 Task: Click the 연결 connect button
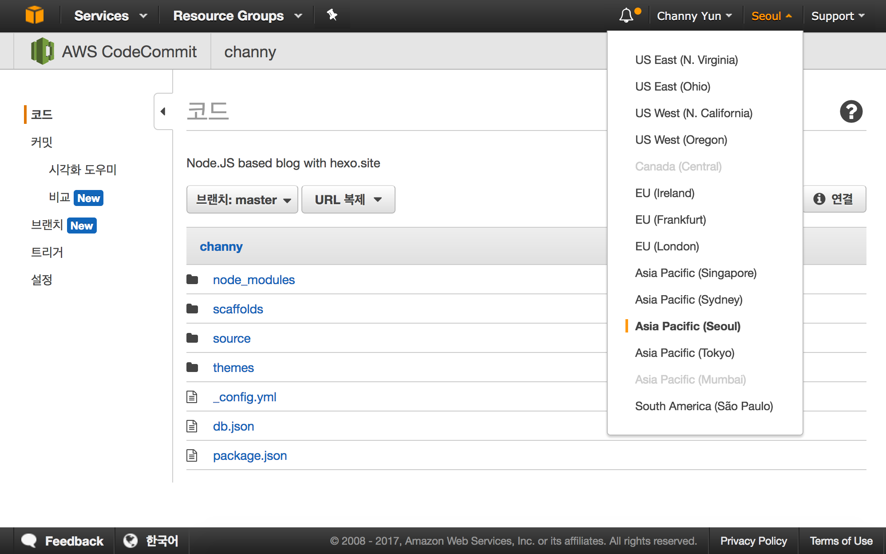834,199
